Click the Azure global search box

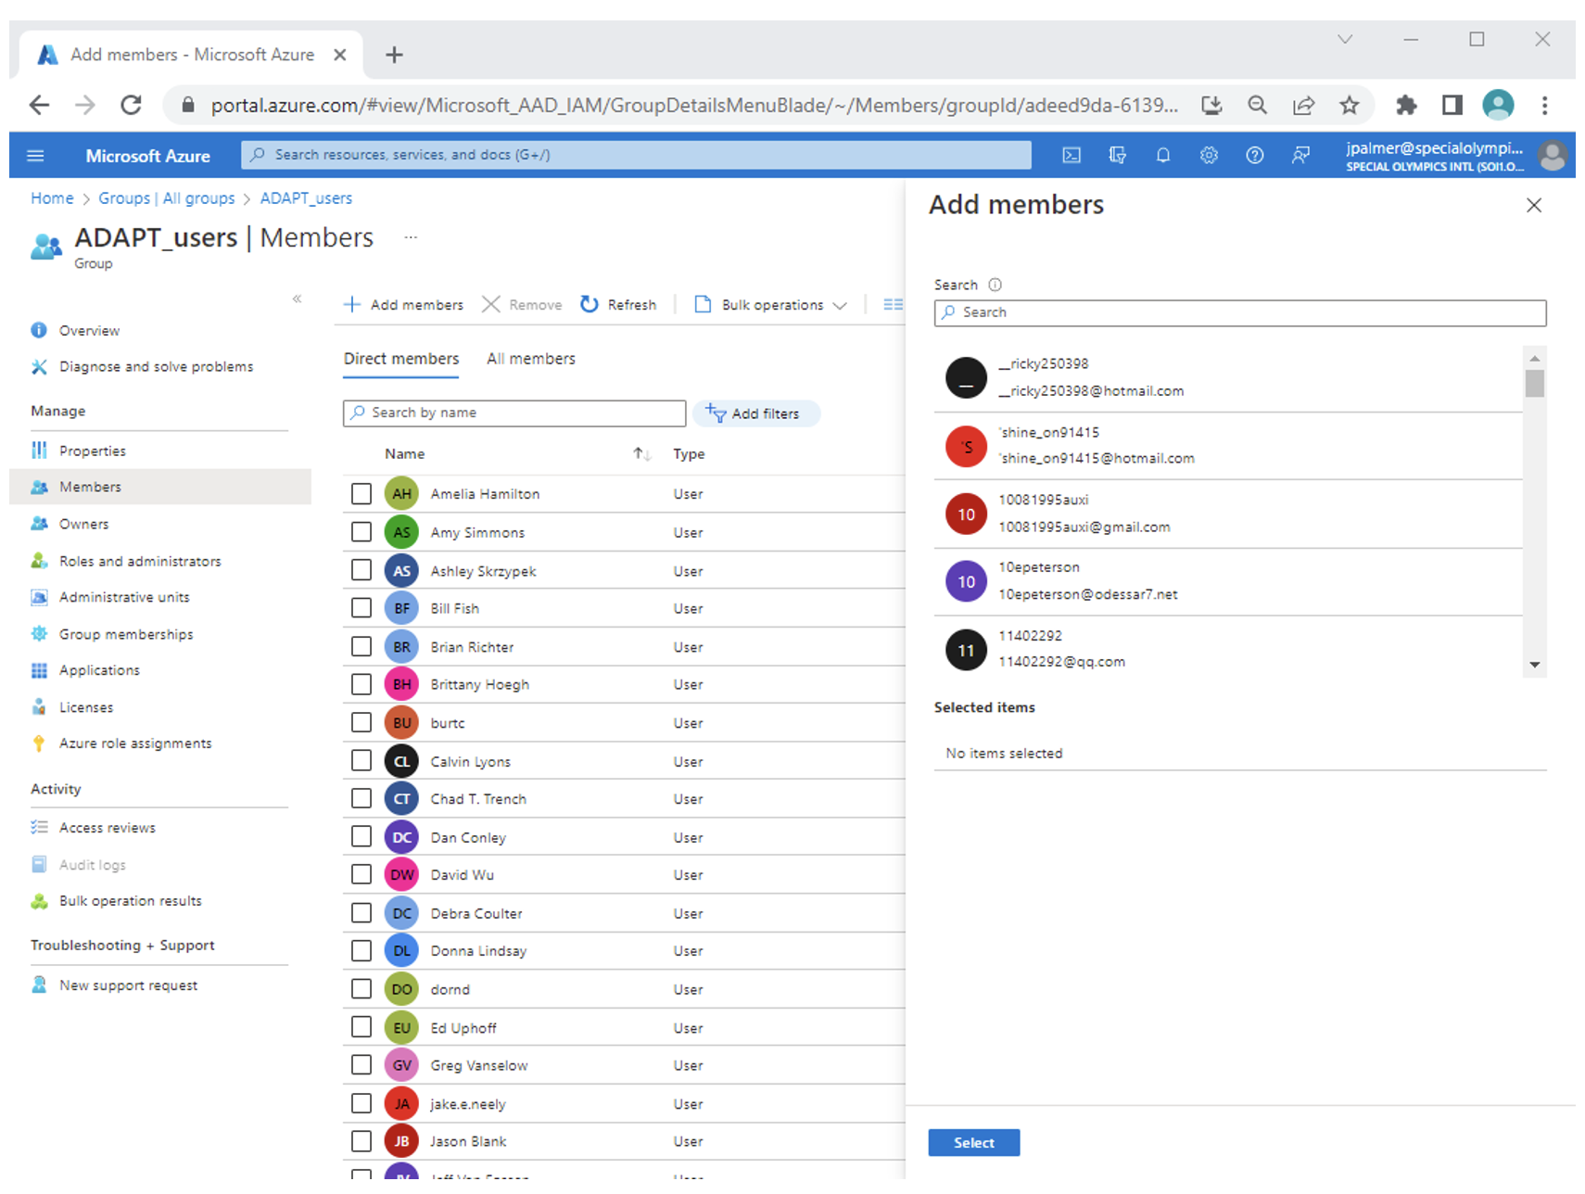coord(636,155)
